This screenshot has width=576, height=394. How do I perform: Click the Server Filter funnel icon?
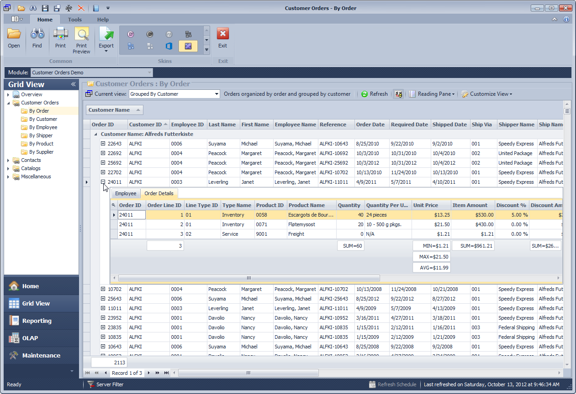pos(91,384)
